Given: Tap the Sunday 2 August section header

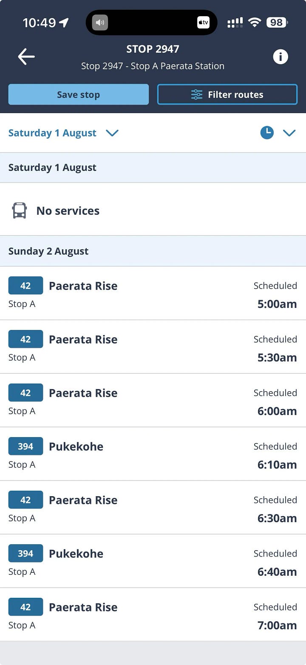Looking at the screenshot, I should [153, 251].
